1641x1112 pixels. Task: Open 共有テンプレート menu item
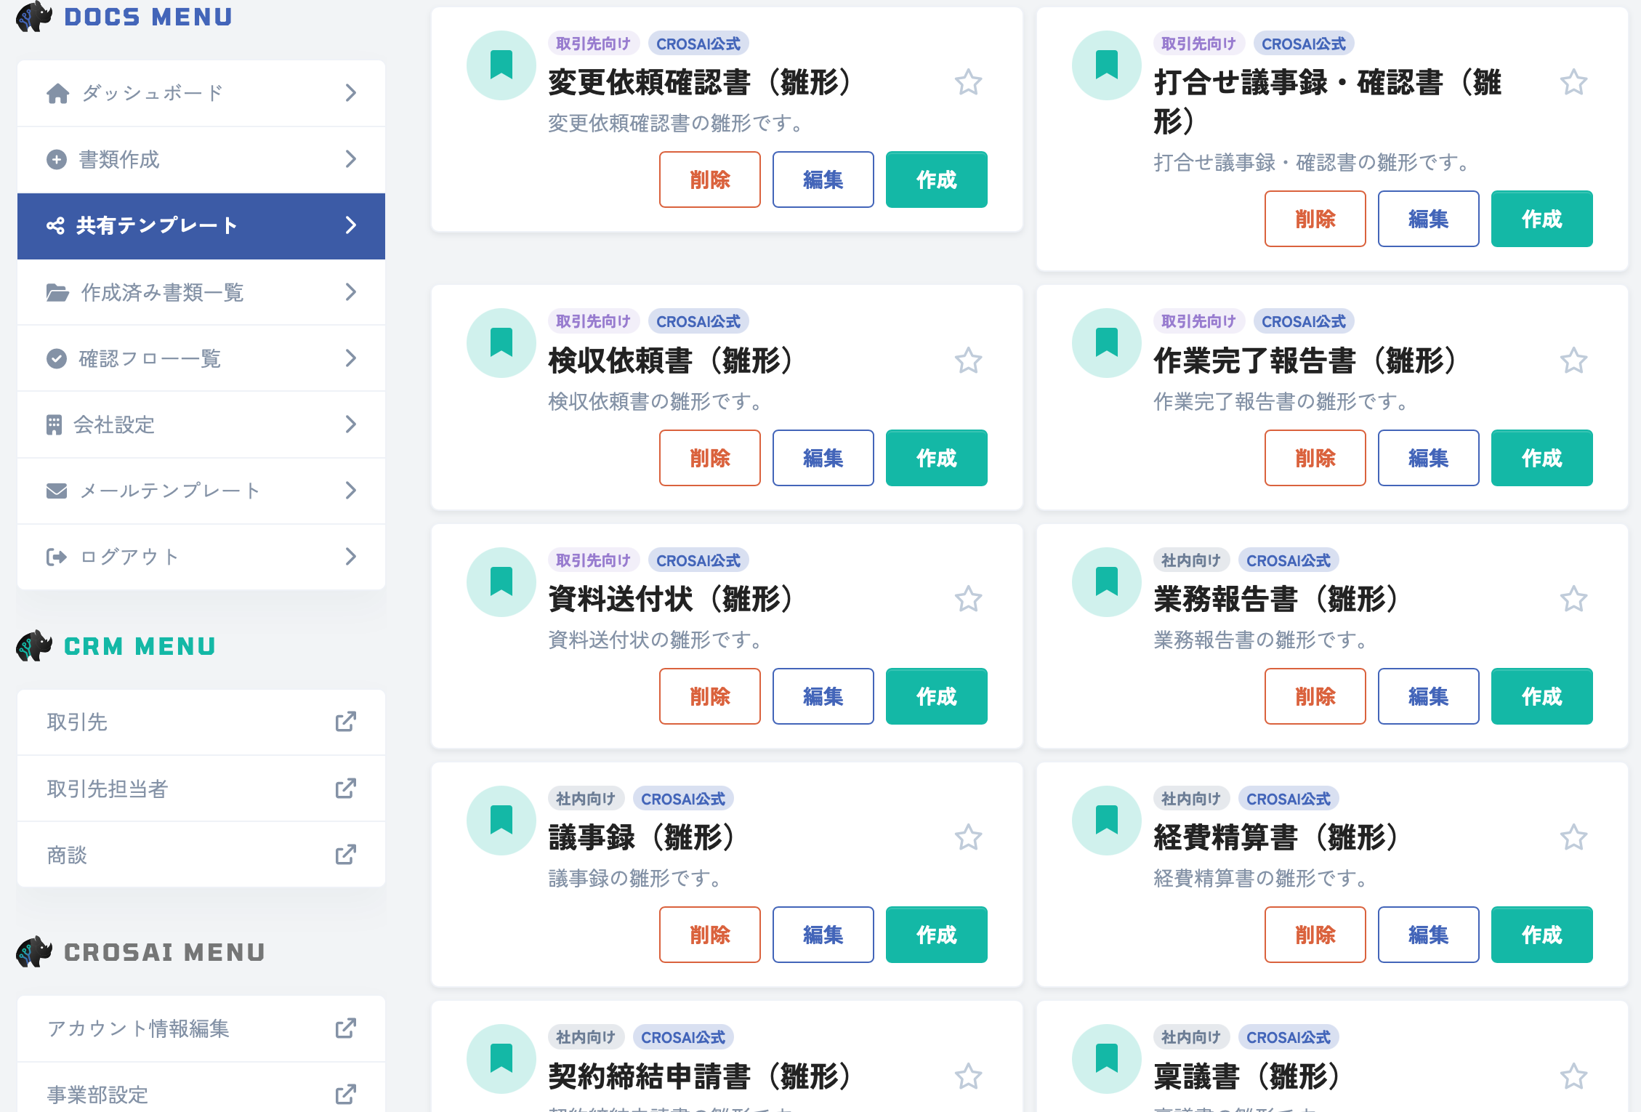(201, 226)
